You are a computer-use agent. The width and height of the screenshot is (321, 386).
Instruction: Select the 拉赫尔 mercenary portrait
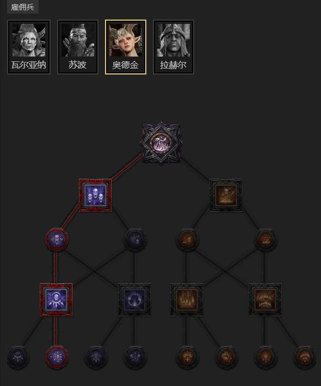click(174, 47)
